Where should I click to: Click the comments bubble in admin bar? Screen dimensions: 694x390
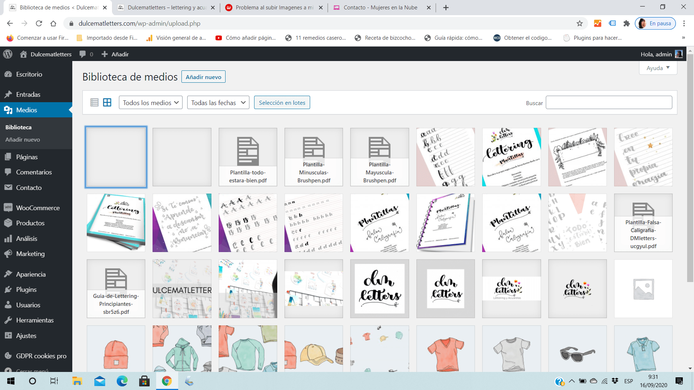pyautogui.click(x=86, y=54)
